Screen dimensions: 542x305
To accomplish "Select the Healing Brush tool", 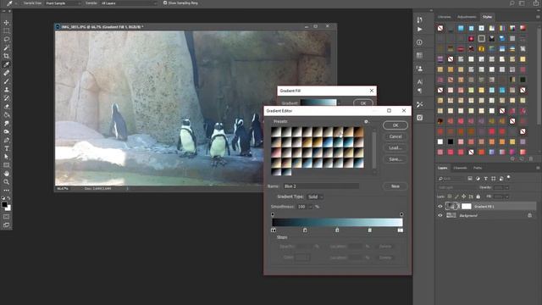I will point(6,73).
